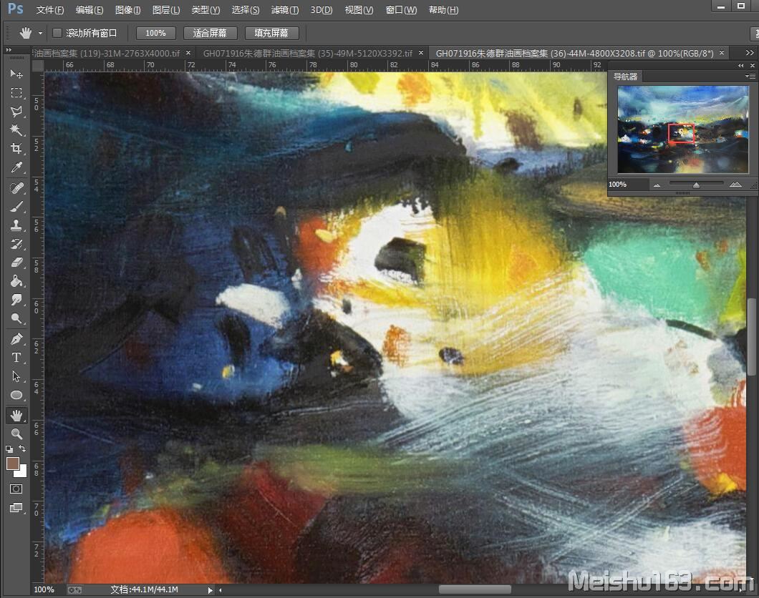Select the Healing Brush tool
This screenshot has width=759, height=598.
pyautogui.click(x=16, y=187)
